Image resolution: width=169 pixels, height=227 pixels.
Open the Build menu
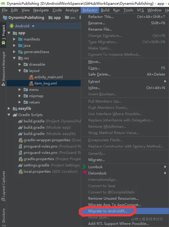pos(105,10)
